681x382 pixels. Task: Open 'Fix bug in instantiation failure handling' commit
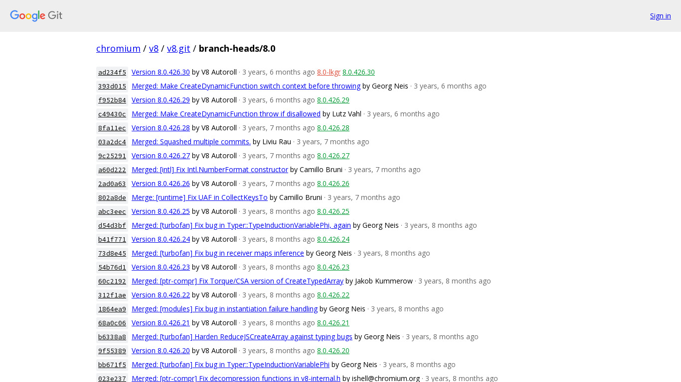[224, 309]
